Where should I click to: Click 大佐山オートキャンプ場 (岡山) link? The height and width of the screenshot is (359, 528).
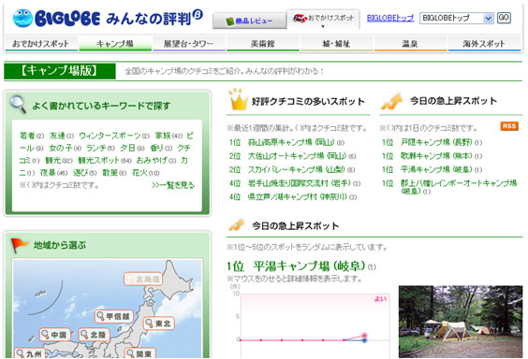[298, 156]
